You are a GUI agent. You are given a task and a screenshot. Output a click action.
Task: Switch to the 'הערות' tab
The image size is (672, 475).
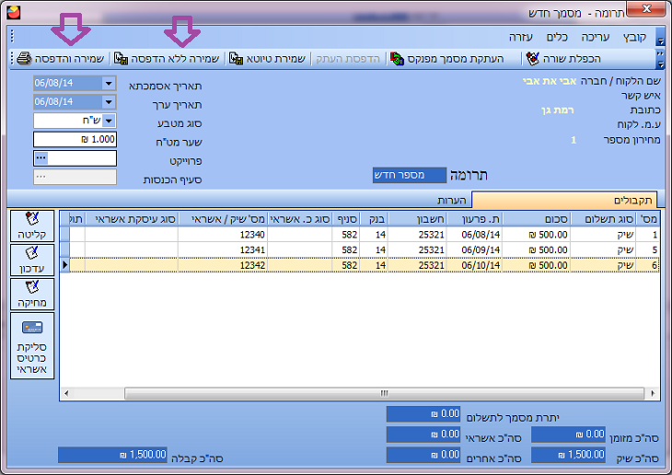coord(455,200)
